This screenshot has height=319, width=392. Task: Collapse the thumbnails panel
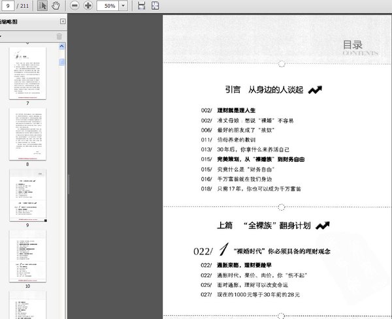pyautogui.click(x=63, y=22)
